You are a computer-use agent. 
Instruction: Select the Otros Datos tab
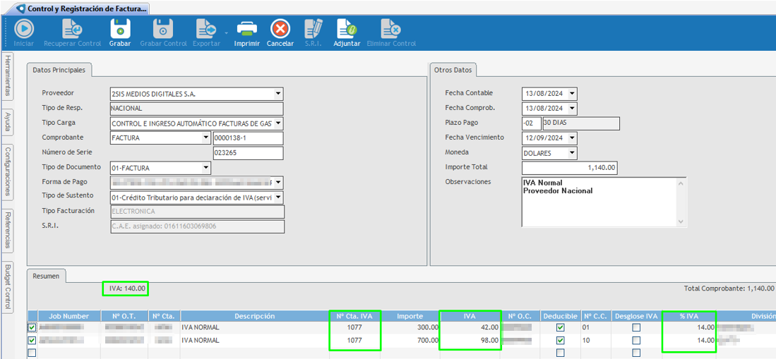click(x=453, y=71)
